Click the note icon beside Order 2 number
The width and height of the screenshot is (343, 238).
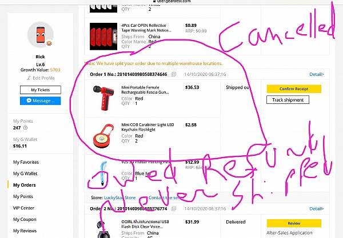174,208
